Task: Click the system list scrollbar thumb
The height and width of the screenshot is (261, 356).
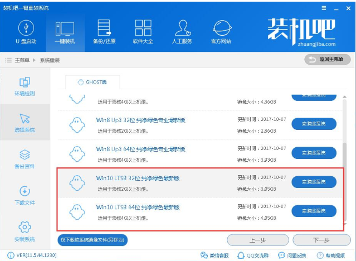Action: point(345,182)
